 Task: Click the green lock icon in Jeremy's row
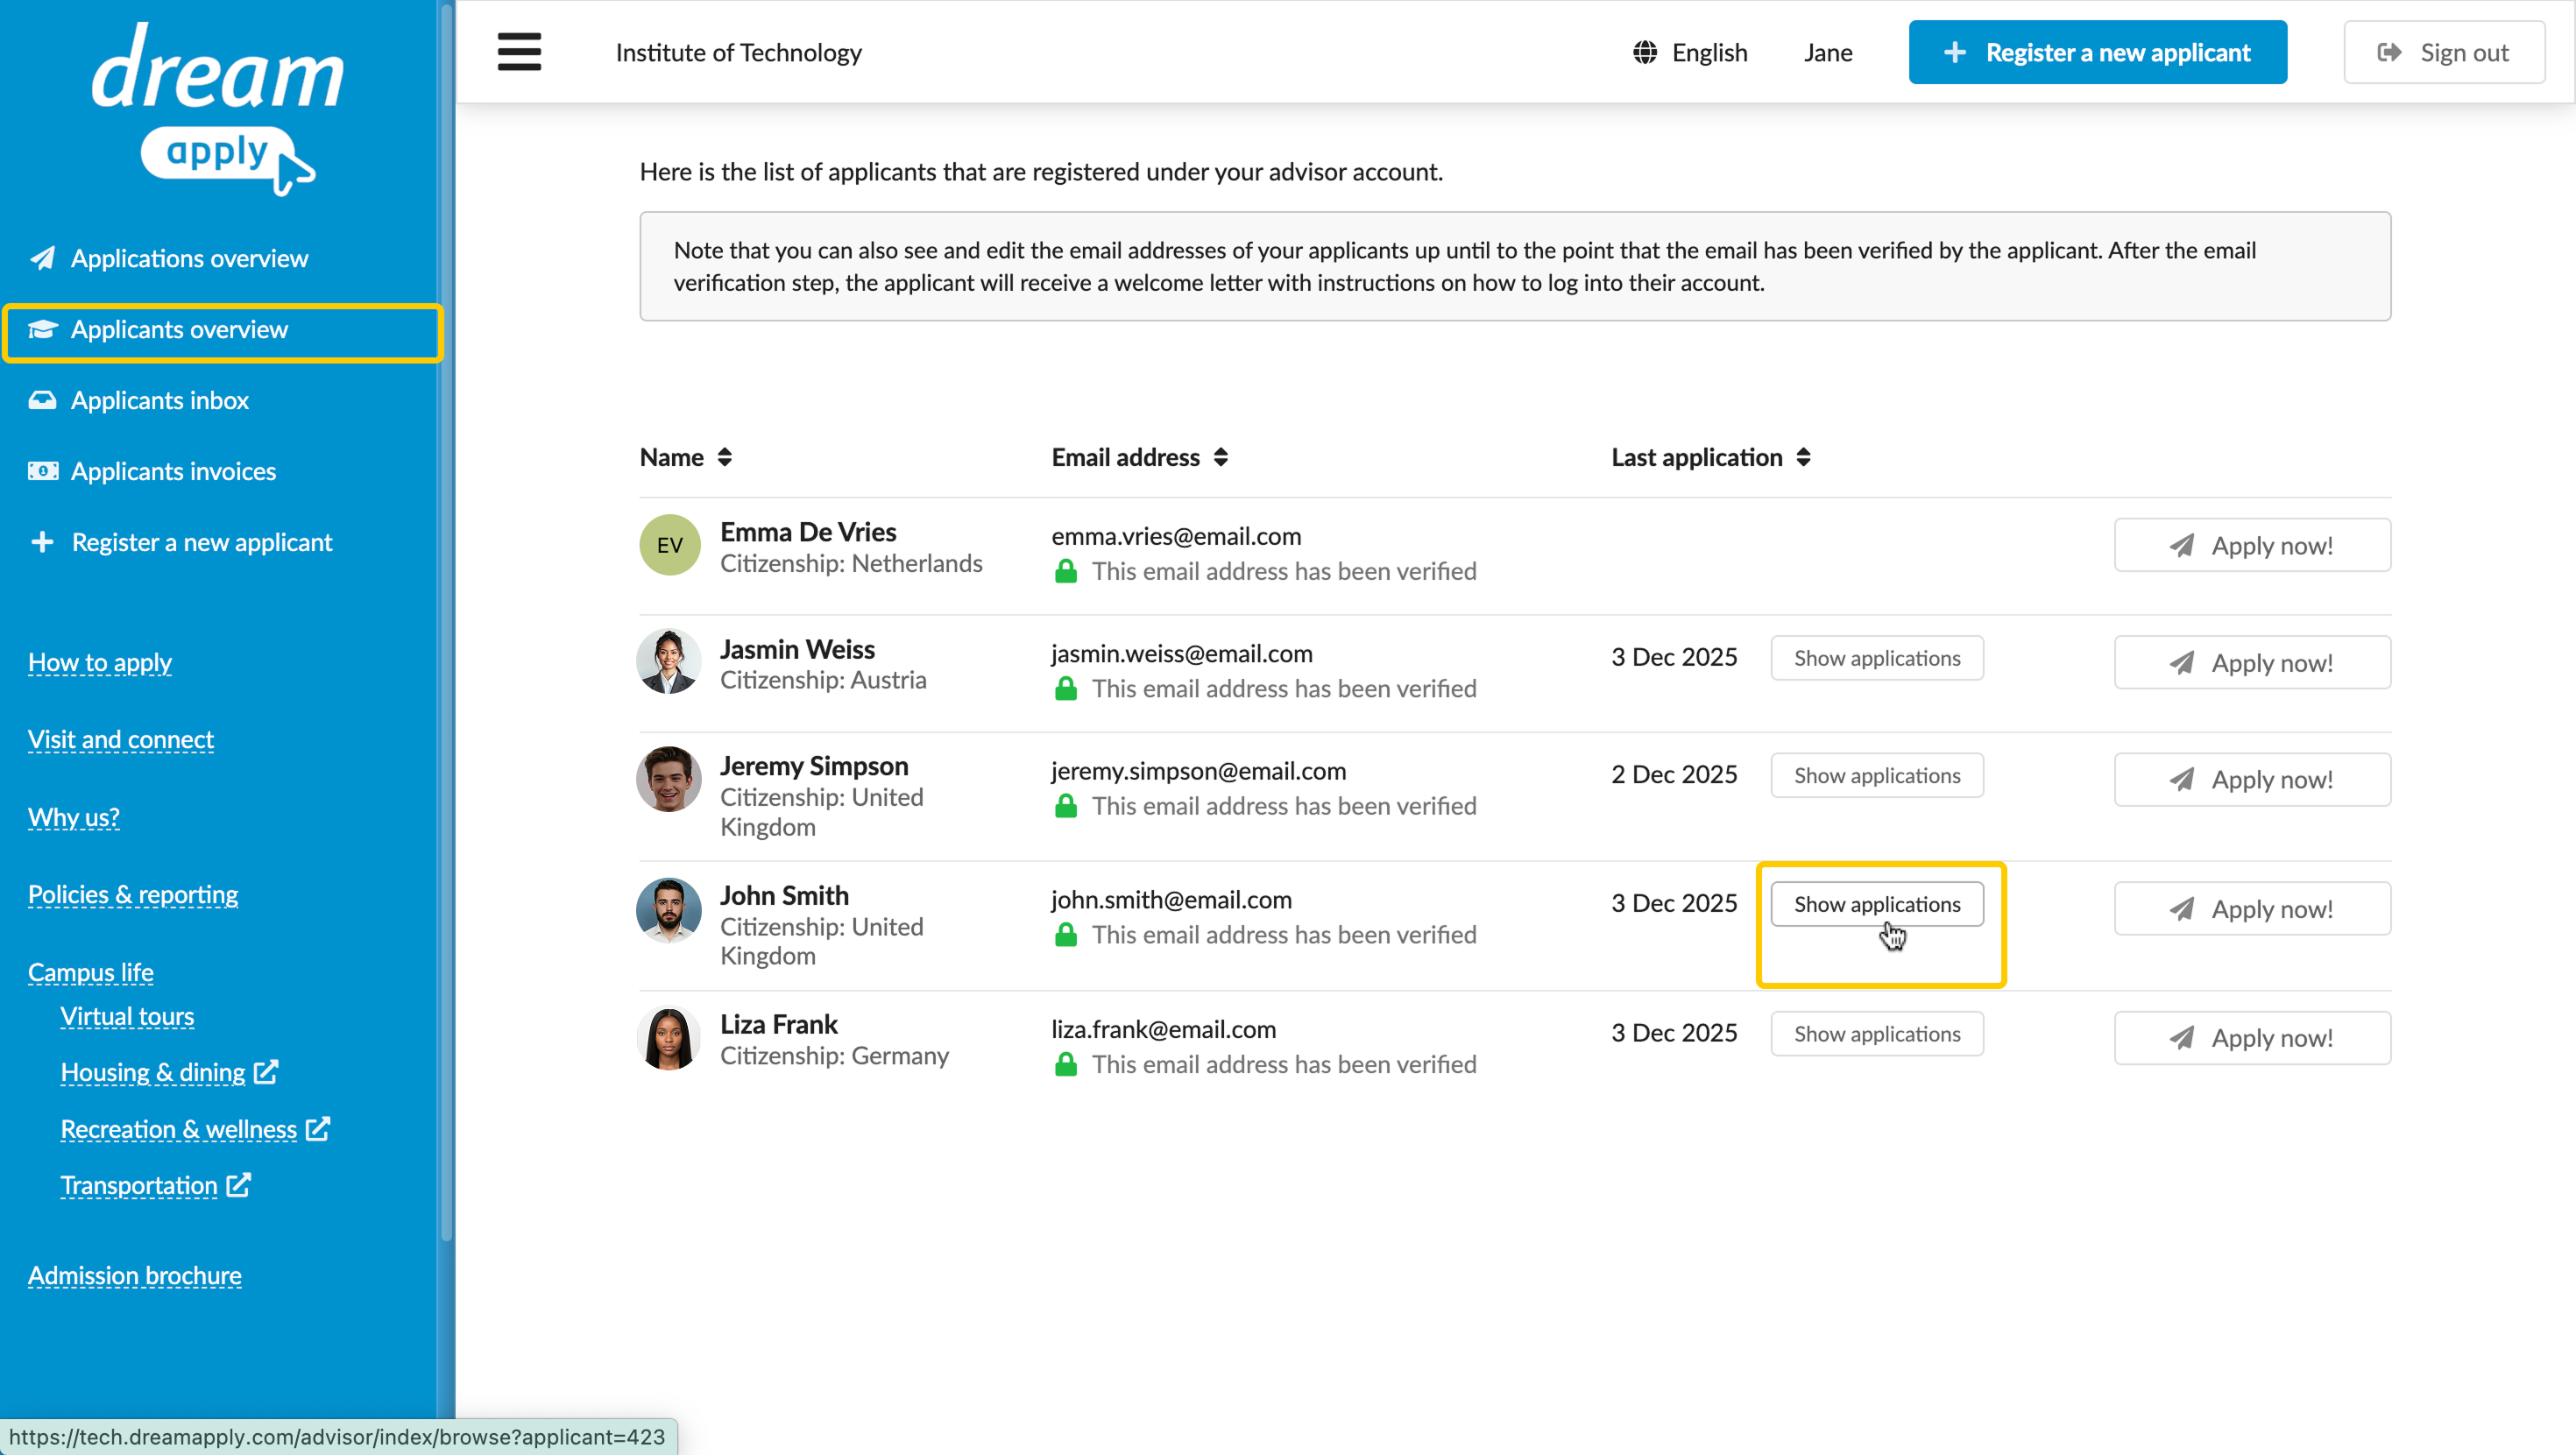tap(1066, 806)
